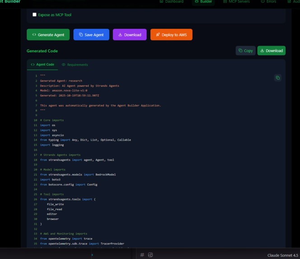The width and height of the screenshot is (300, 259).
Task: Click the 'from strandsagents import agent, Agent, tool' line
Action: tap(77, 160)
